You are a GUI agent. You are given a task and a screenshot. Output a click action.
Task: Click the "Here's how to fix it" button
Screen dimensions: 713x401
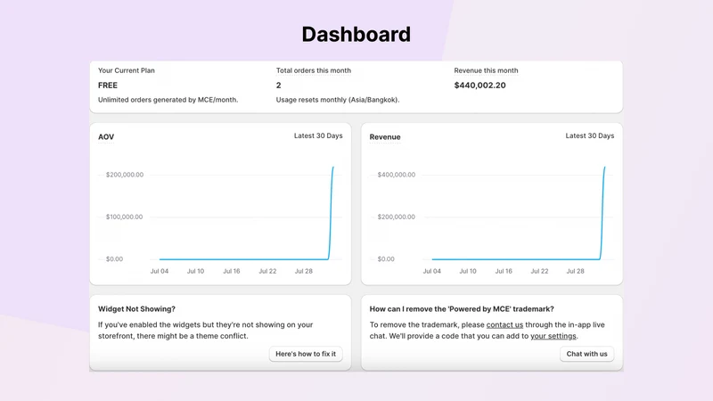click(306, 354)
